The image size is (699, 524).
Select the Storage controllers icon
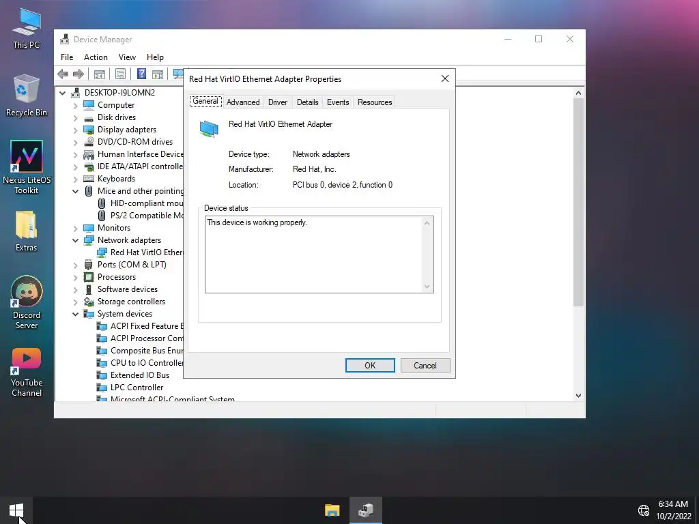[89, 302]
